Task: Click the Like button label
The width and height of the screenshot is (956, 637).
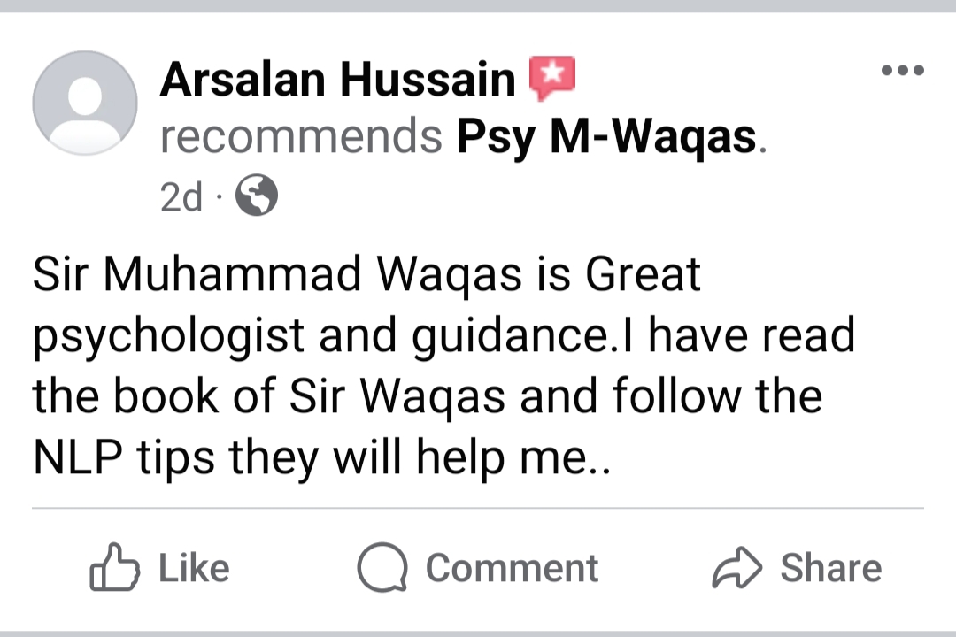Action: (x=194, y=568)
